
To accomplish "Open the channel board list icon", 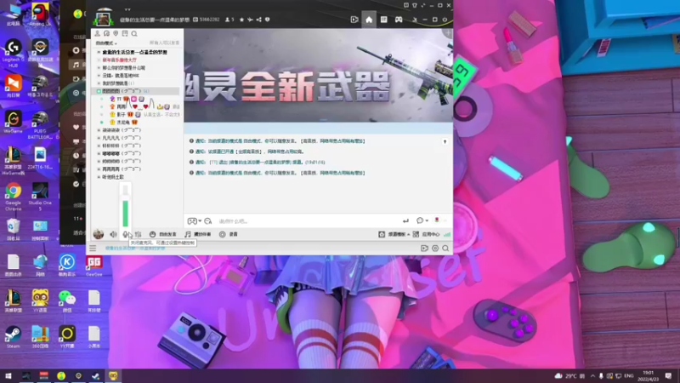I will (384, 20).
